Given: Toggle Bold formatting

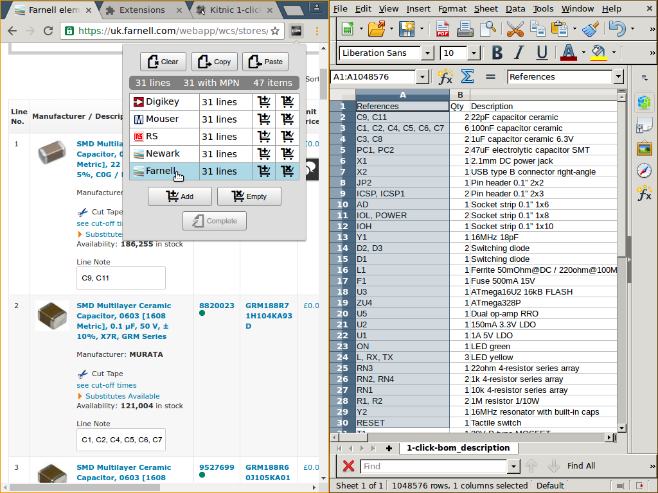Looking at the screenshot, I should 497,53.
